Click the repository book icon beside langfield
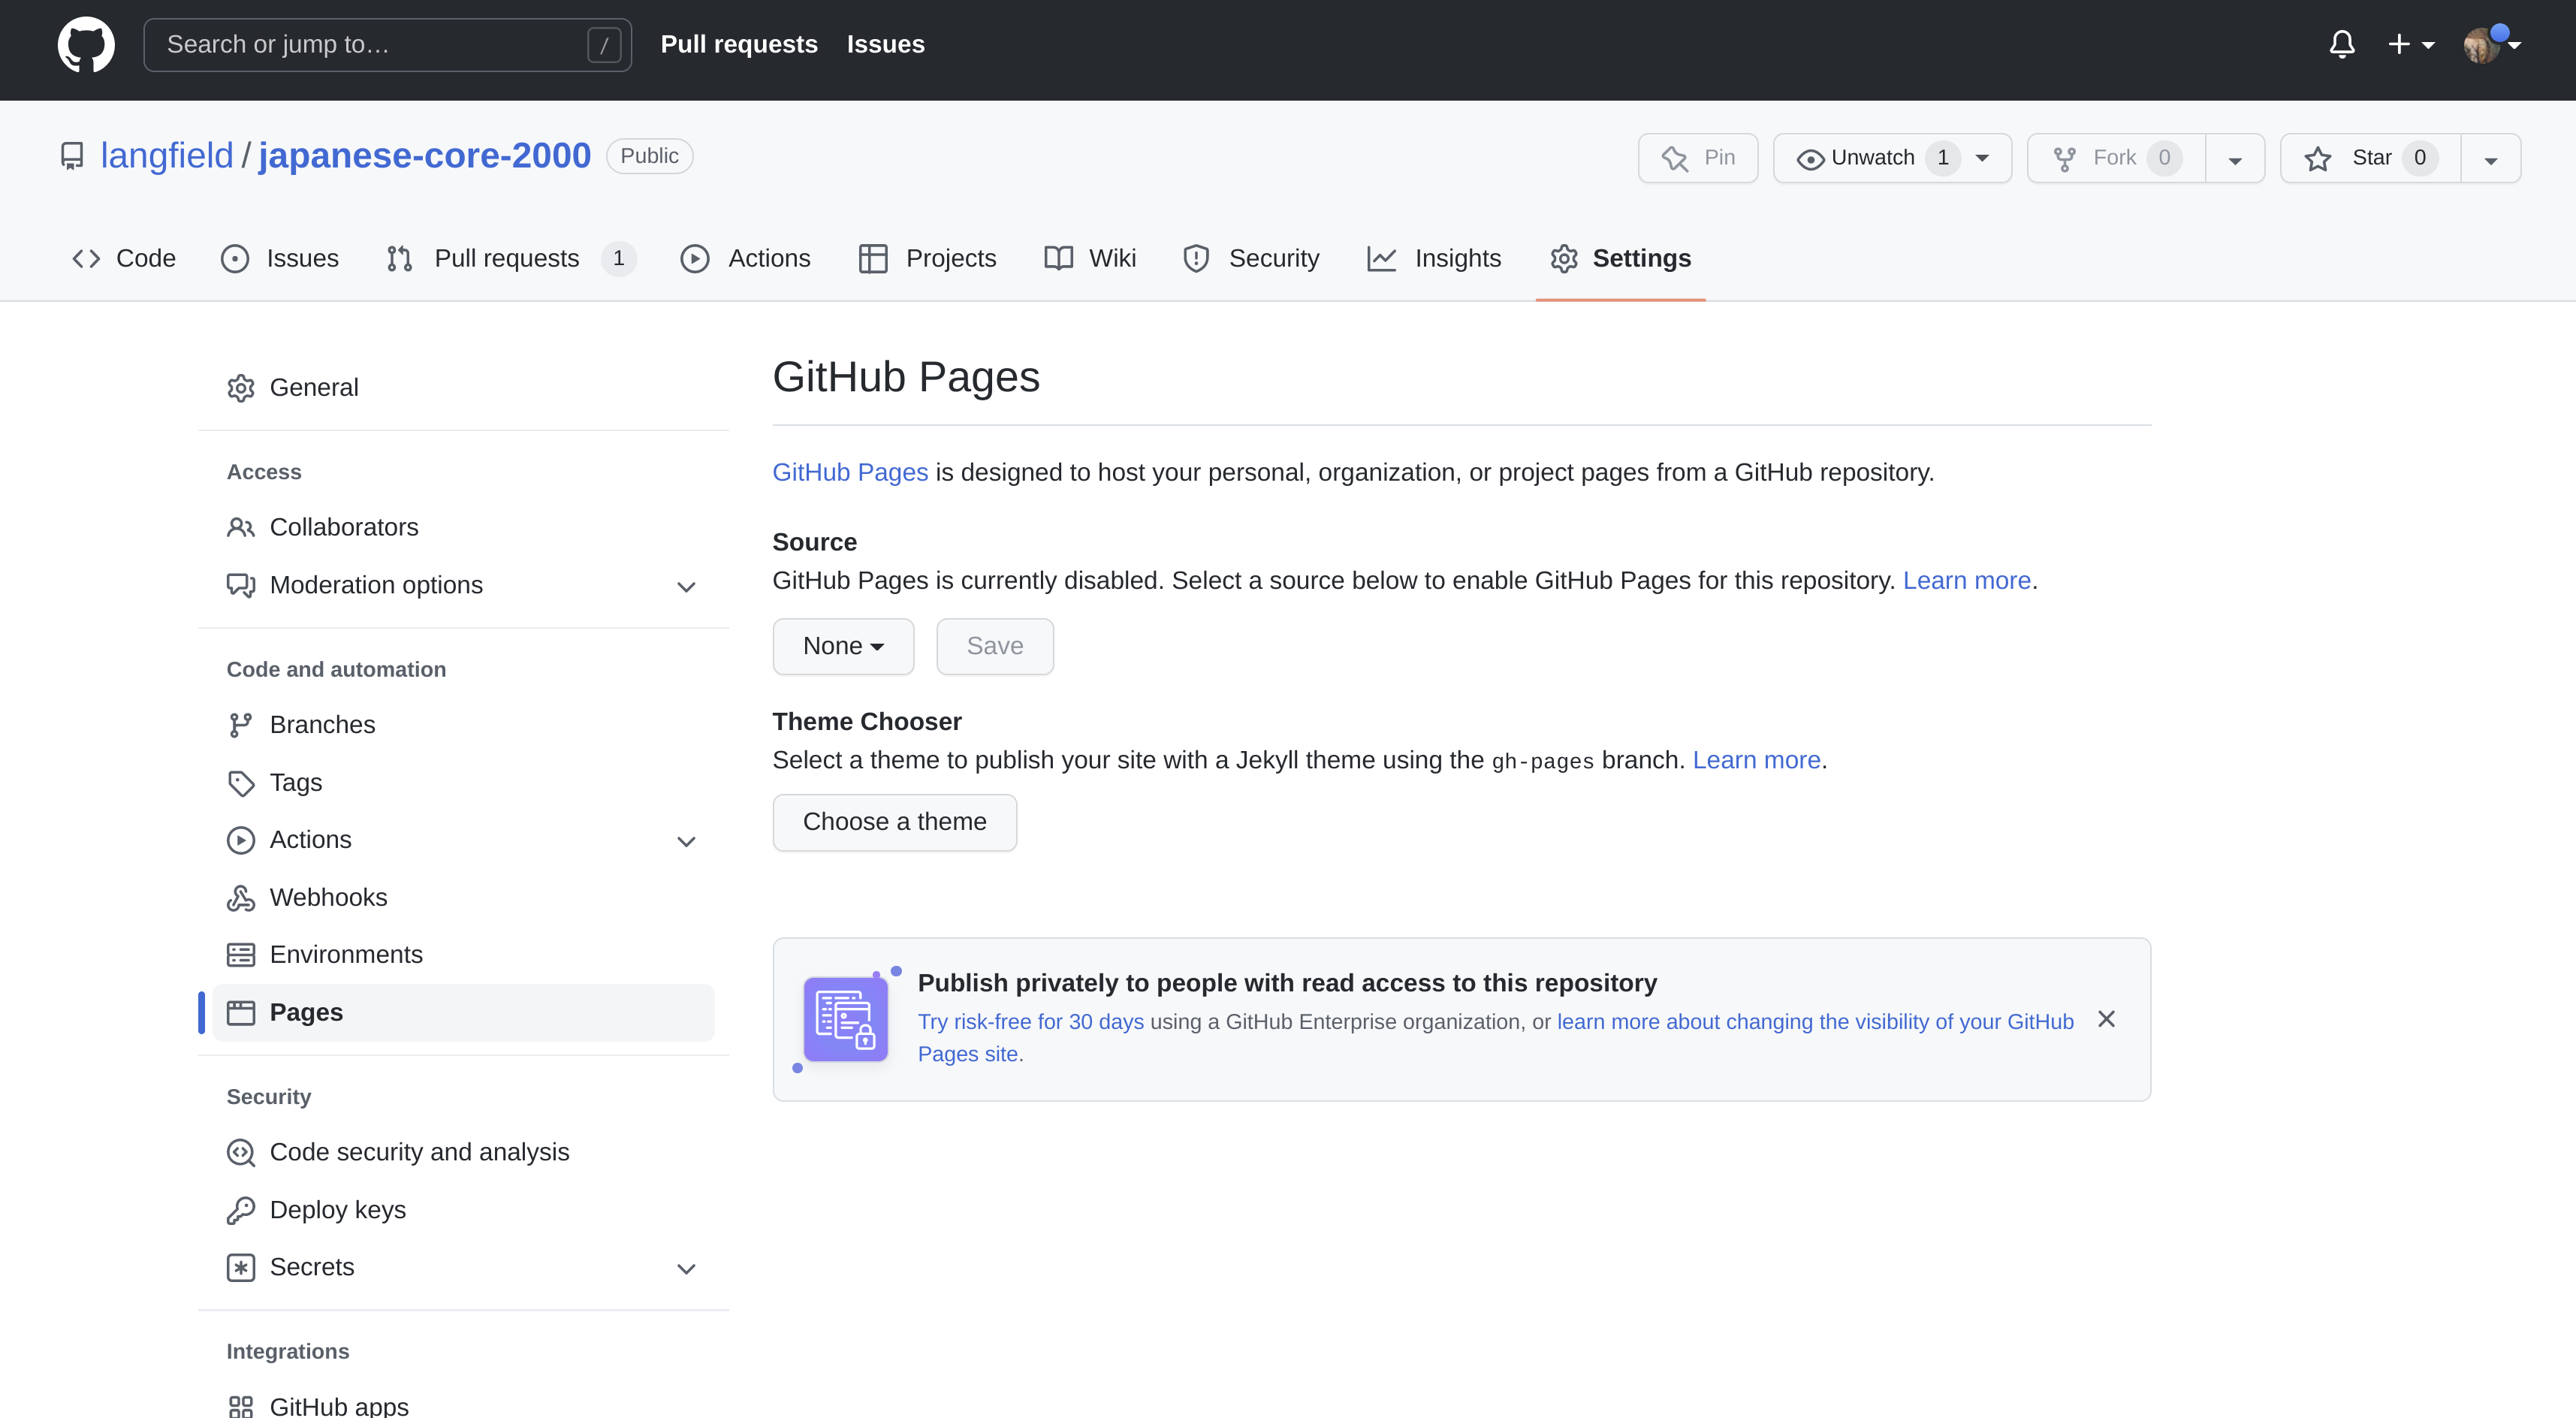 click(x=72, y=156)
